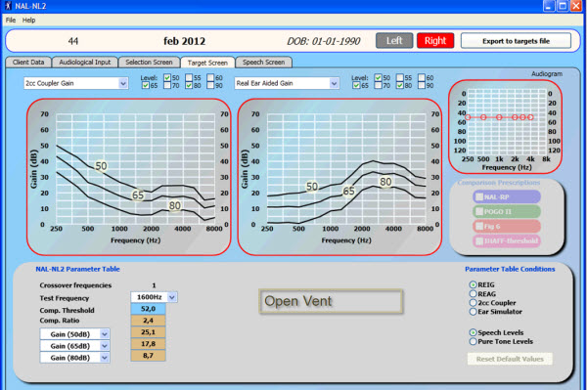
Task: Open the Gain (80dB) dropdown
Action: (x=75, y=358)
